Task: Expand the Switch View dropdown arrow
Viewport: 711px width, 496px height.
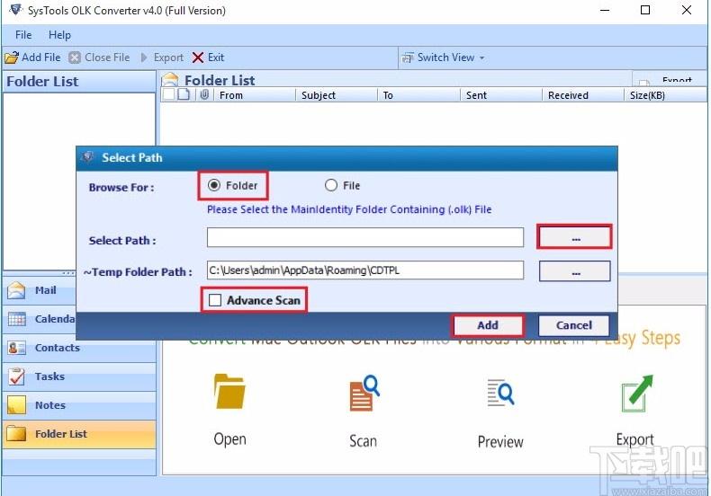Action: 481,58
